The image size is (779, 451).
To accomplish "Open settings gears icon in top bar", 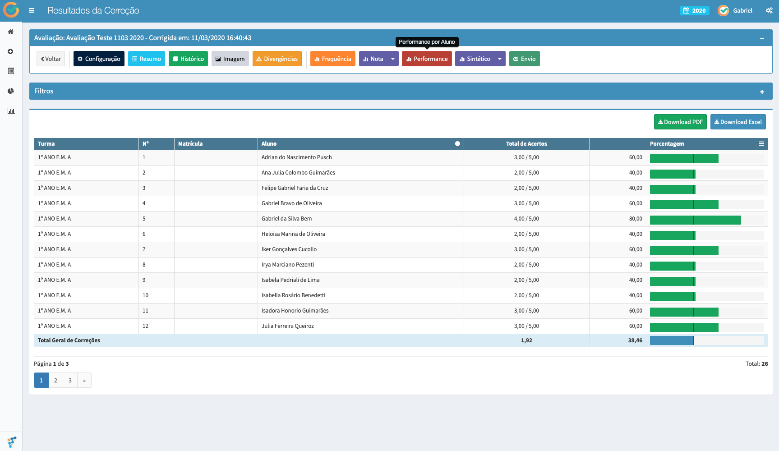I will [x=769, y=10].
